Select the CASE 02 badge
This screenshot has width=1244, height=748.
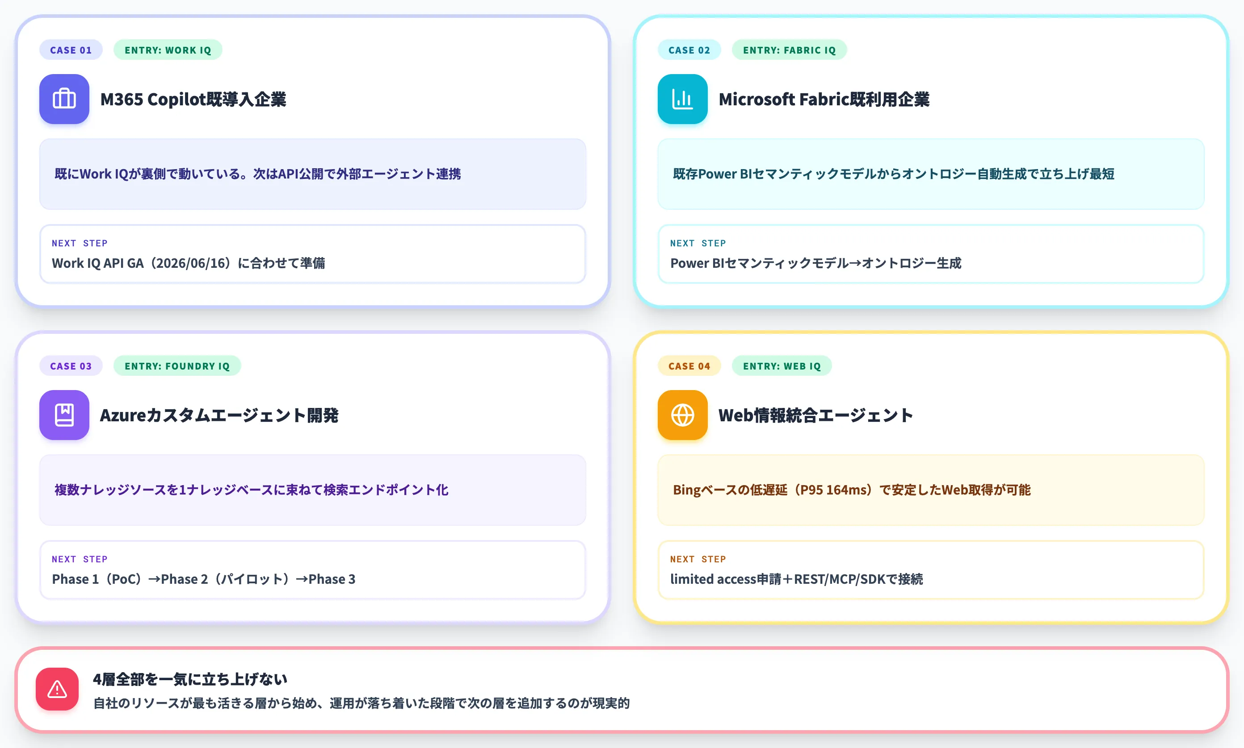tap(689, 50)
